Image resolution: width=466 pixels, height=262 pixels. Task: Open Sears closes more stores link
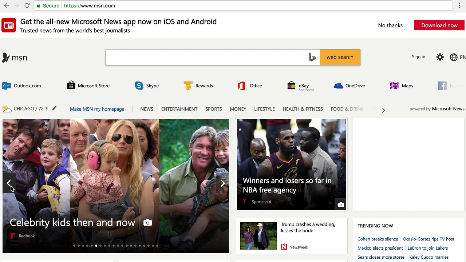click(x=381, y=257)
